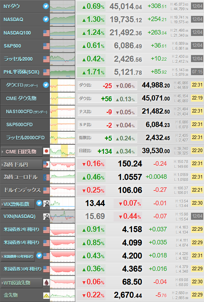Click the NYダウ price 45,014.04
This screenshot has height=302, width=204.
[x=126, y=6]
